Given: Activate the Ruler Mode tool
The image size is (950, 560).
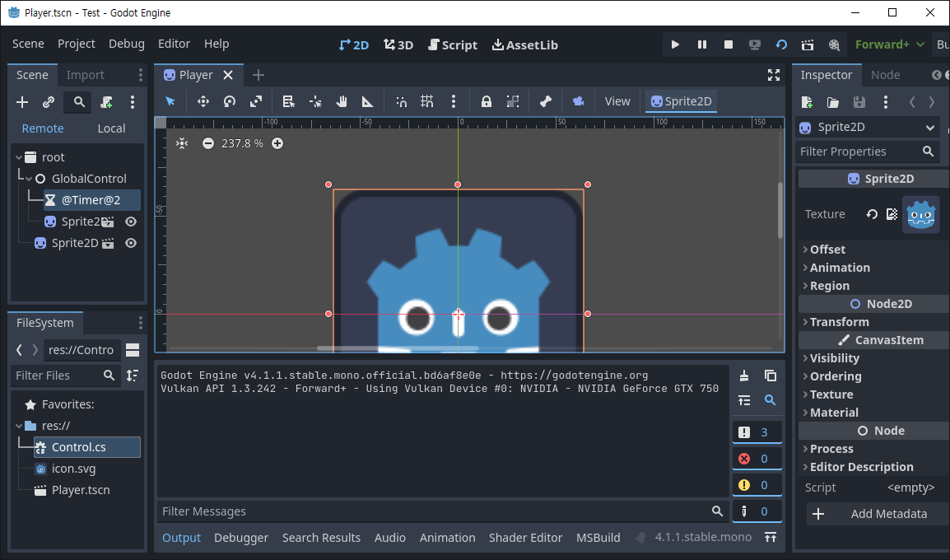Looking at the screenshot, I should [368, 101].
